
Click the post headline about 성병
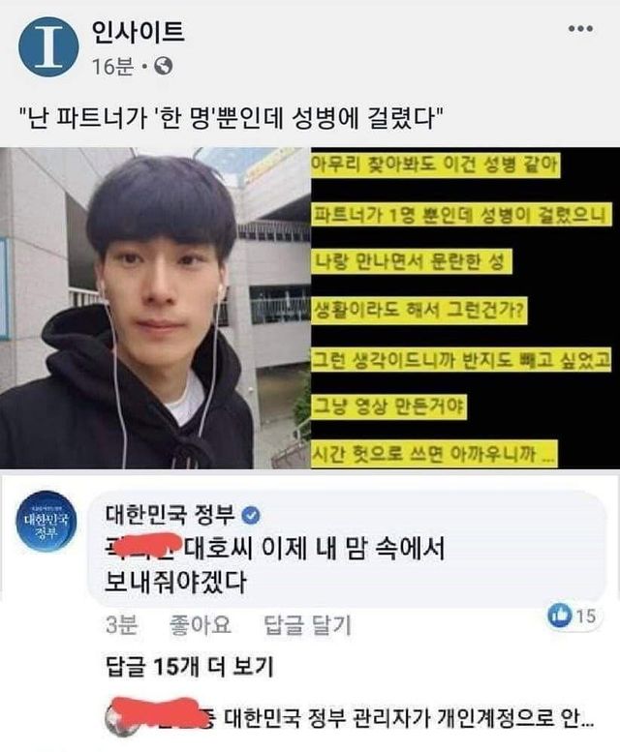[x=231, y=117]
